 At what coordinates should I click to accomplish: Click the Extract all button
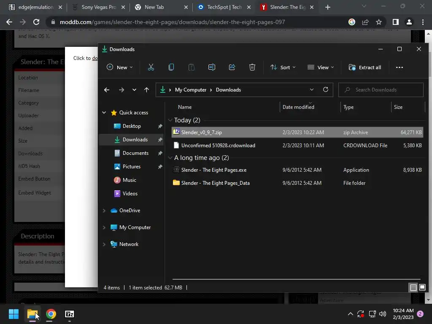point(365,67)
